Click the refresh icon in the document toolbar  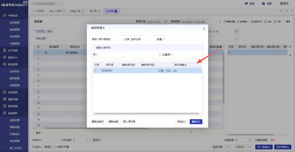click(x=220, y=22)
